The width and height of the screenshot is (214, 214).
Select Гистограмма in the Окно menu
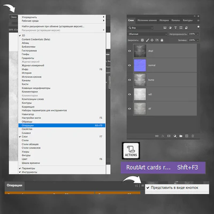point(62,50)
